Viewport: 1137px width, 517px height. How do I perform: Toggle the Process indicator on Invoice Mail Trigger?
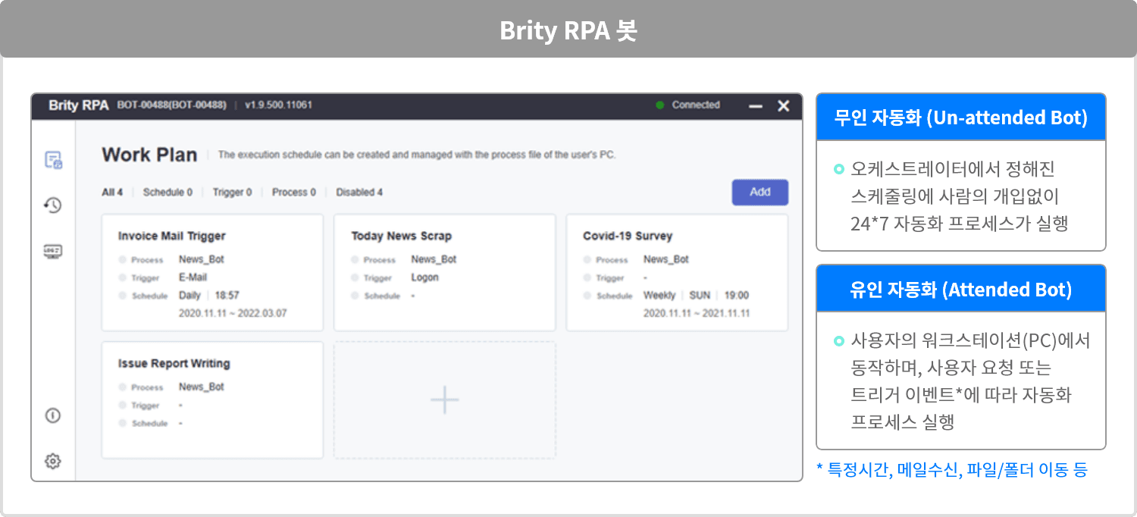121,259
